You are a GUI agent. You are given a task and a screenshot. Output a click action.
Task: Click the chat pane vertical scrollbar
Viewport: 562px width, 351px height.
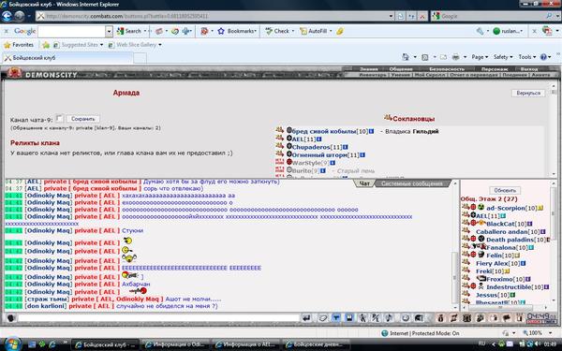pyautogui.click(x=455, y=244)
